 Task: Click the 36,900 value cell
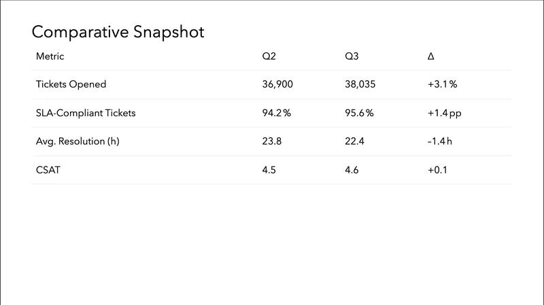(x=278, y=85)
